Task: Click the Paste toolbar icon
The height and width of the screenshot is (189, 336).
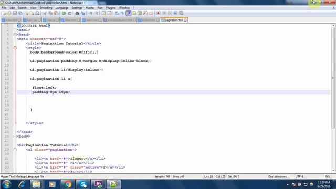Action: point(56,13)
